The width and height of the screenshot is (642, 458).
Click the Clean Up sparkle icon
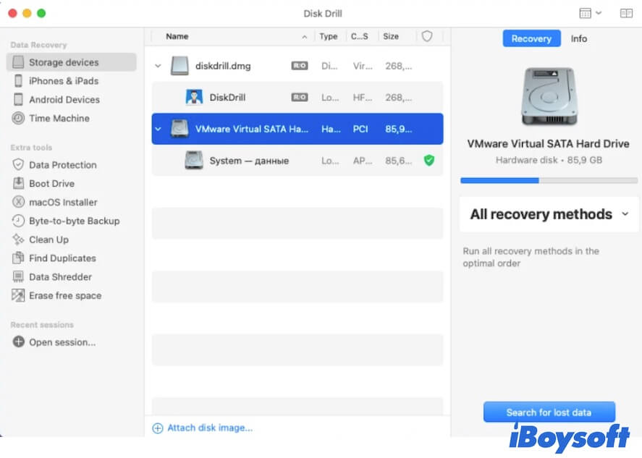(x=18, y=239)
